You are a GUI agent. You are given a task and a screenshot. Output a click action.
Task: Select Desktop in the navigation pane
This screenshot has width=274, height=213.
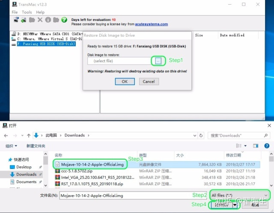coord(21,167)
